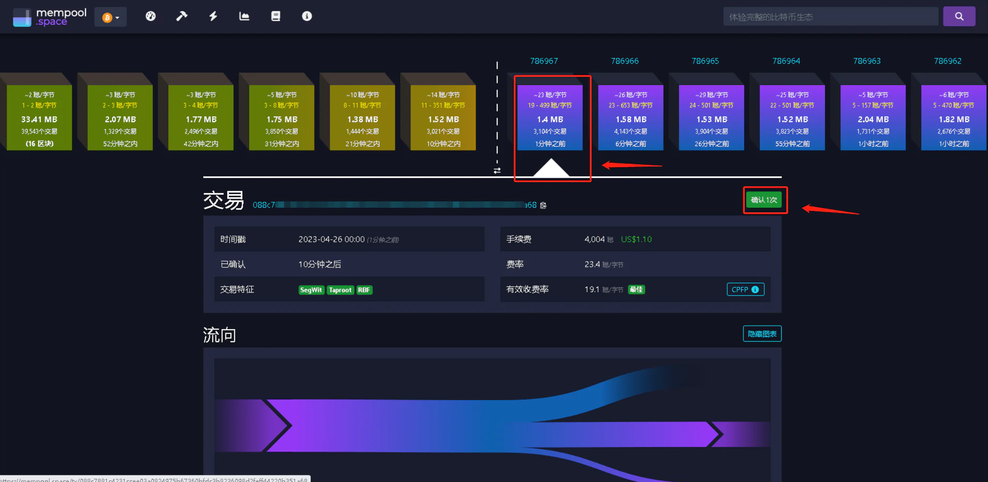Open the Lightning network bolt icon
The height and width of the screenshot is (482, 988).
pyautogui.click(x=213, y=16)
